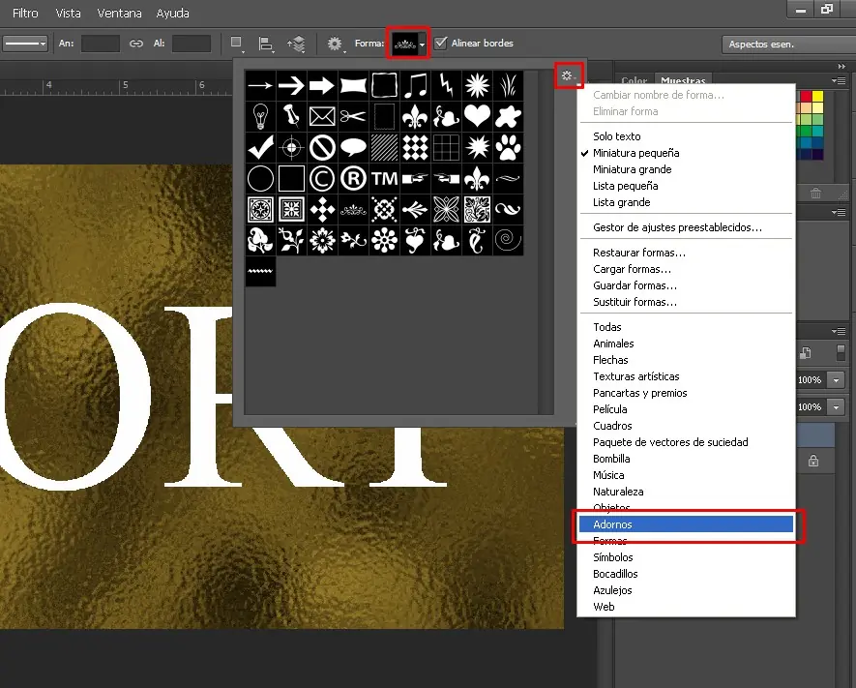
Task: Open the path operations dropdown
Action: click(238, 44)
